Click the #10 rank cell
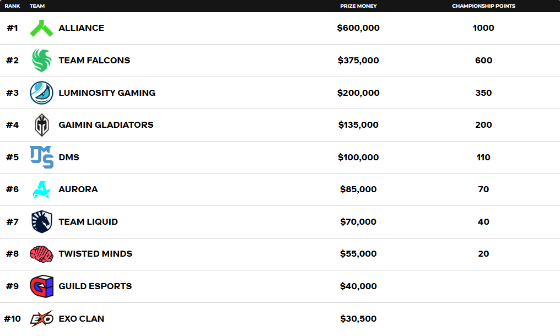This screenshot has height=336, width=560. point(12,318)
